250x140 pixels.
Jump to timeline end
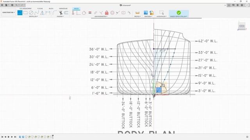coord(15,137)
